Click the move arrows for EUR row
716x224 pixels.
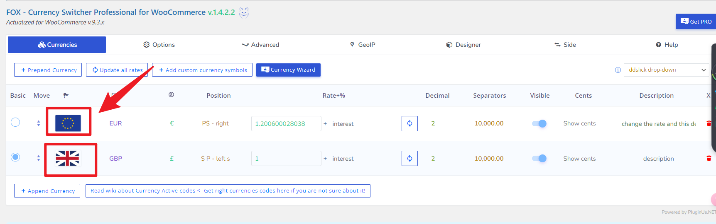coord(38,123)
